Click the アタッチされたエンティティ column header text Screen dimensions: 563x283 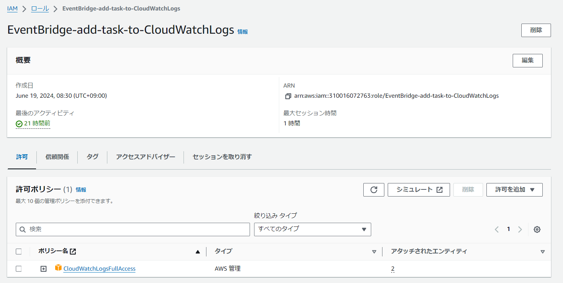(429, 252)
